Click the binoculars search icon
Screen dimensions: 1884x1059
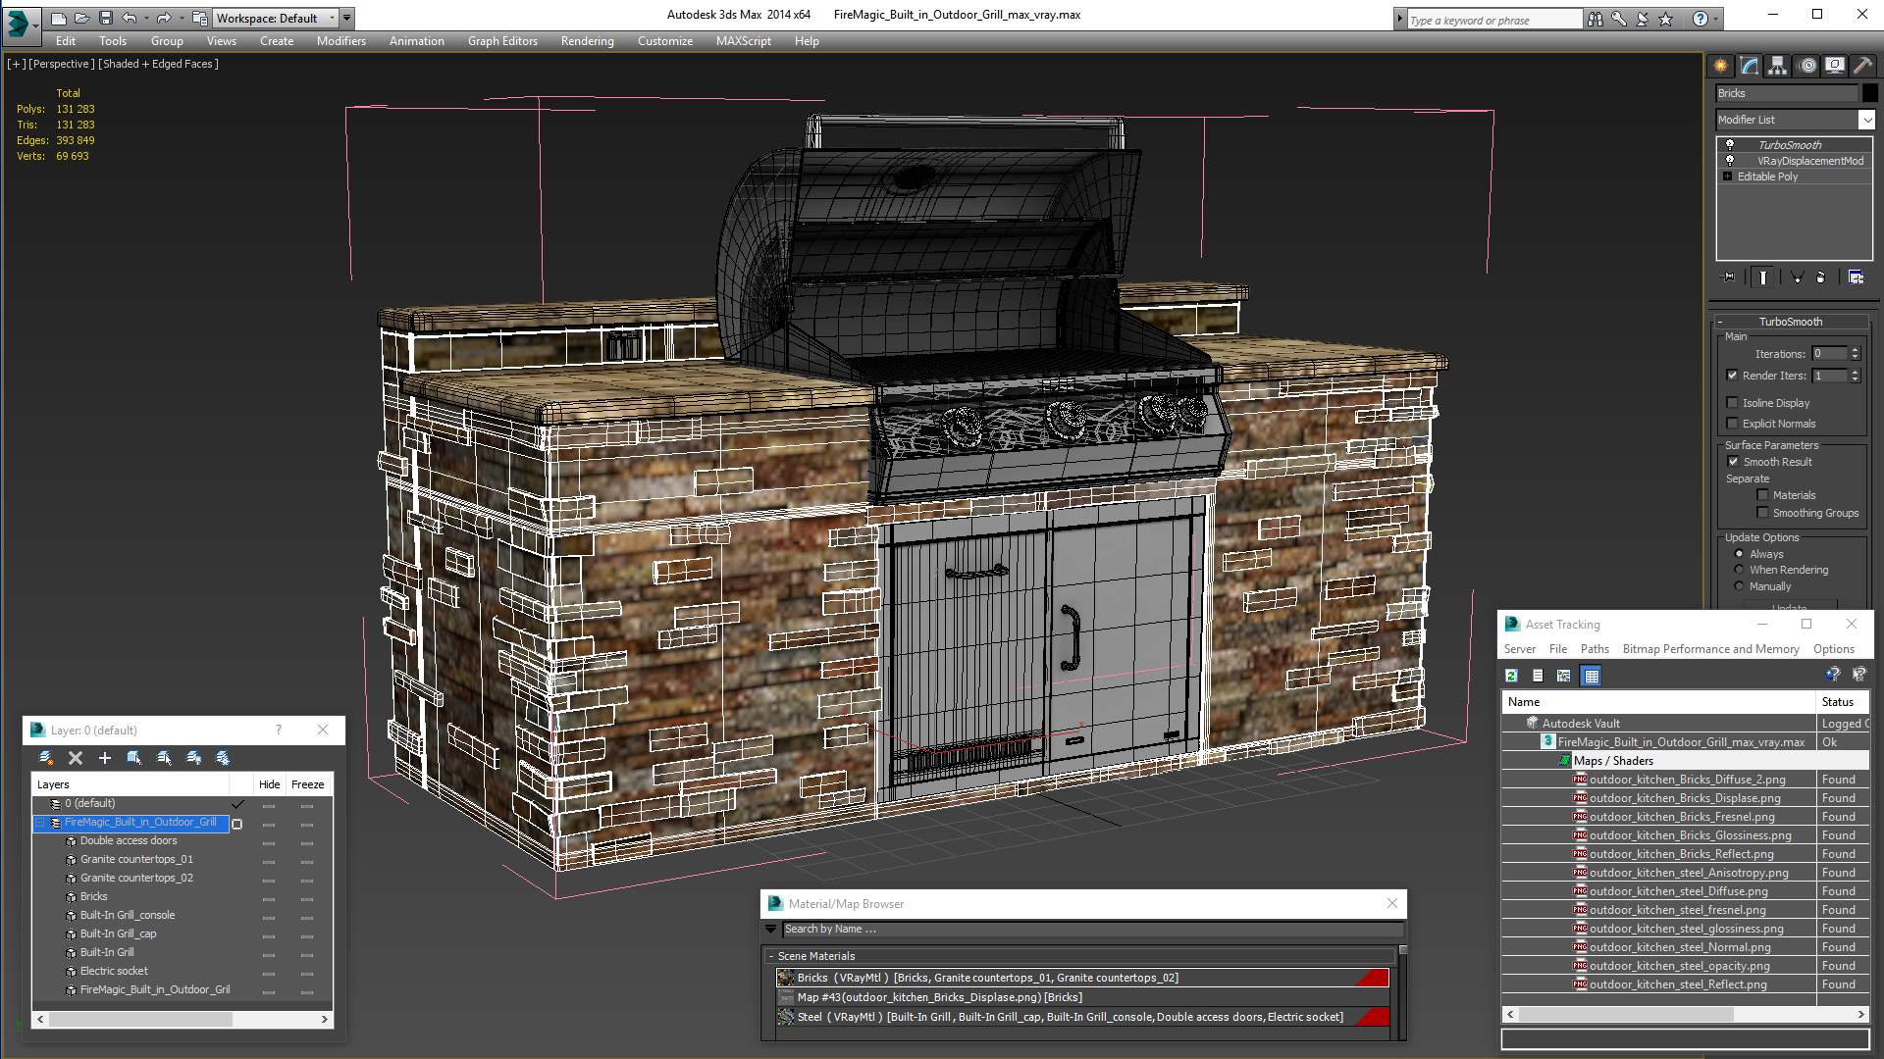click(1596, 19)
